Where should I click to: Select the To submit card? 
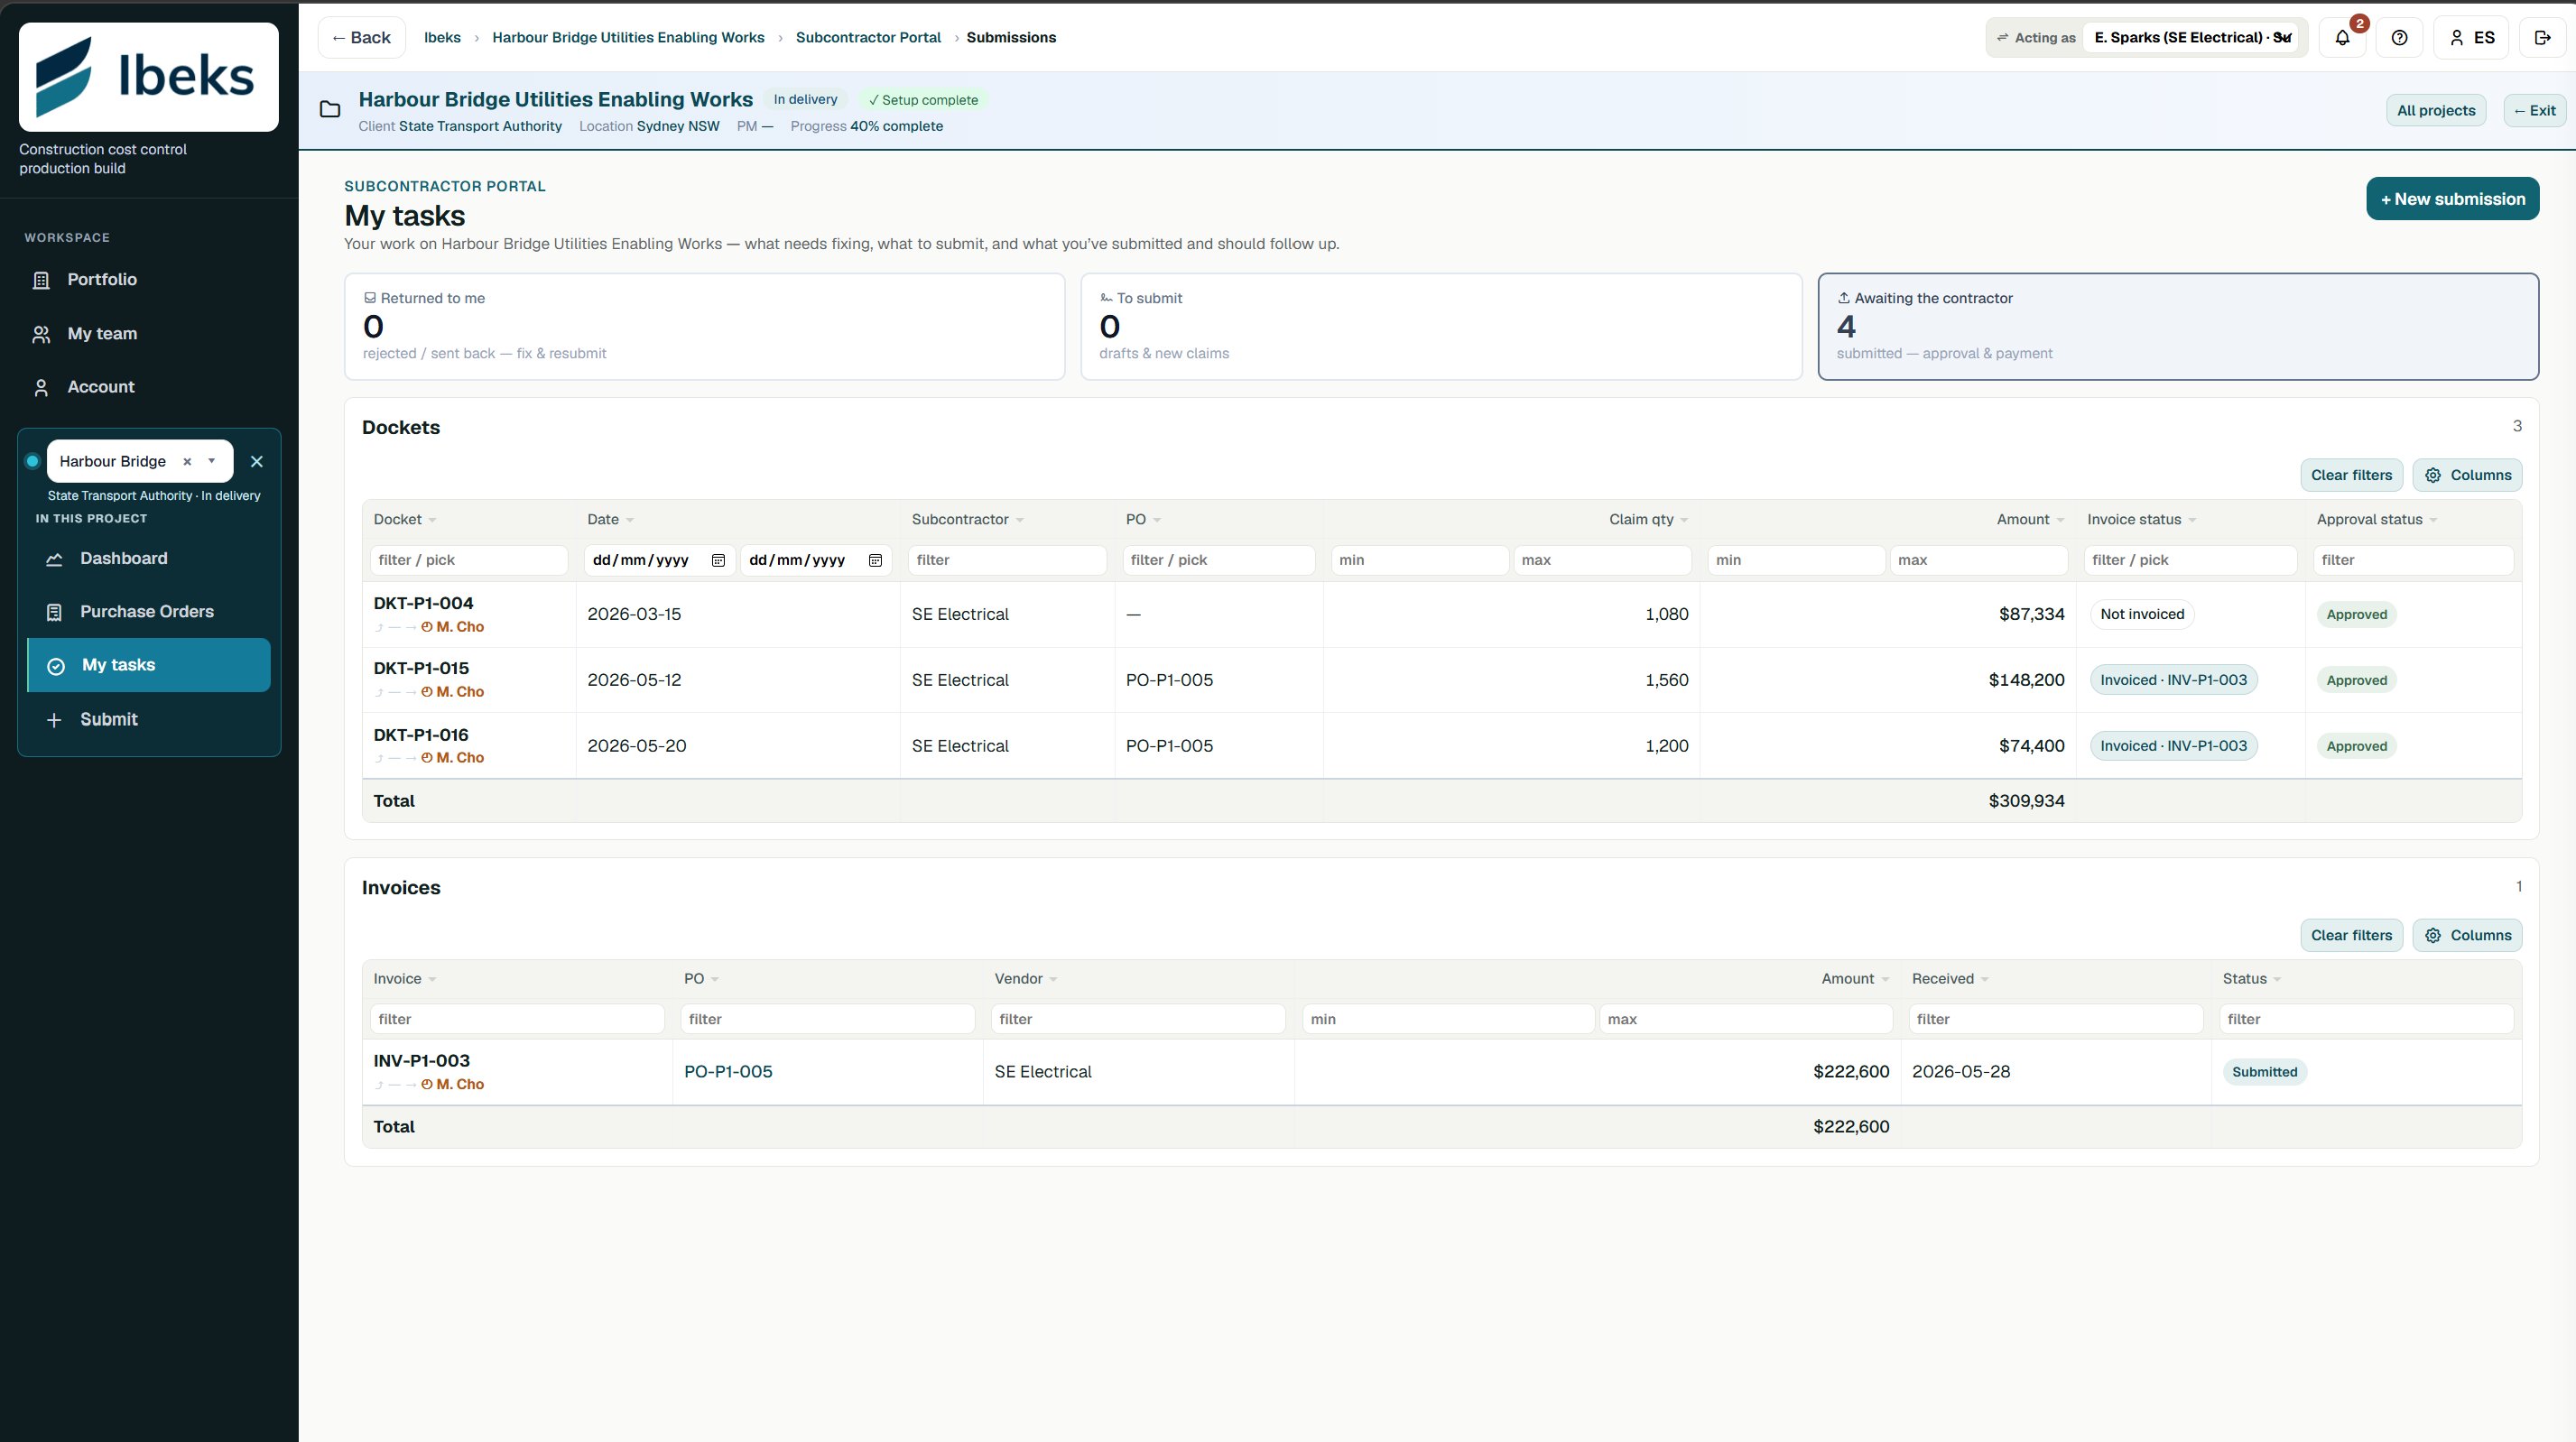1441,326
